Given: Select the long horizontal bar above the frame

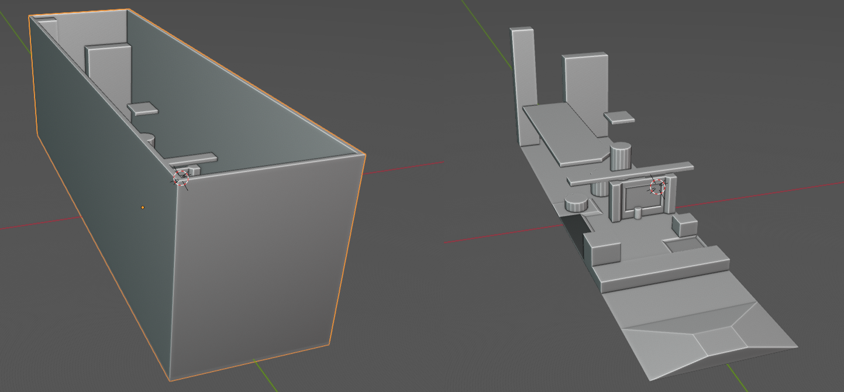Looking at the screenshot, I should tap(631, 174).
